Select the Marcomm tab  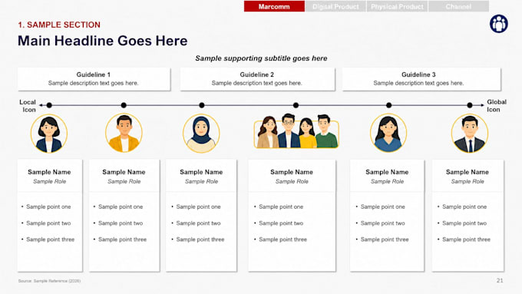point(274,6)
